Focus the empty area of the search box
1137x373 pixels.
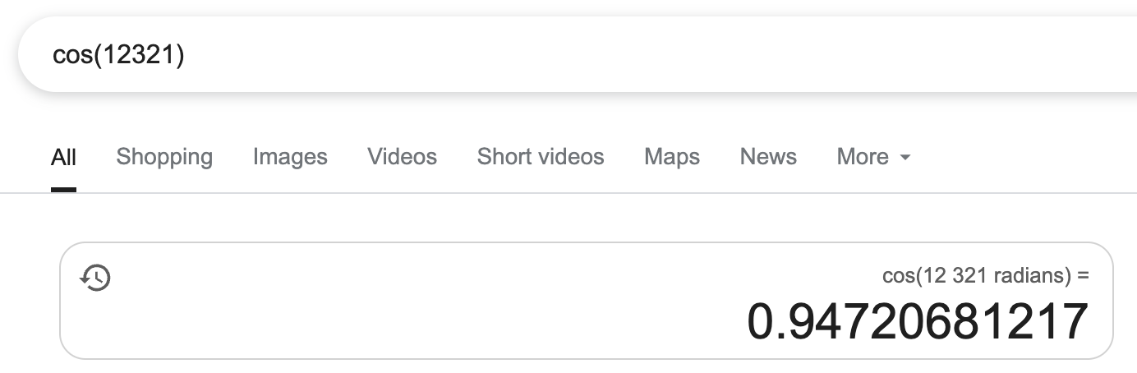(575, 55)
